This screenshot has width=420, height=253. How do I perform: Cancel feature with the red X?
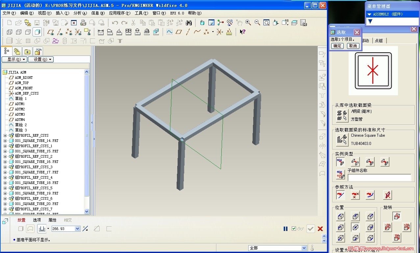[x=320, y=229]
